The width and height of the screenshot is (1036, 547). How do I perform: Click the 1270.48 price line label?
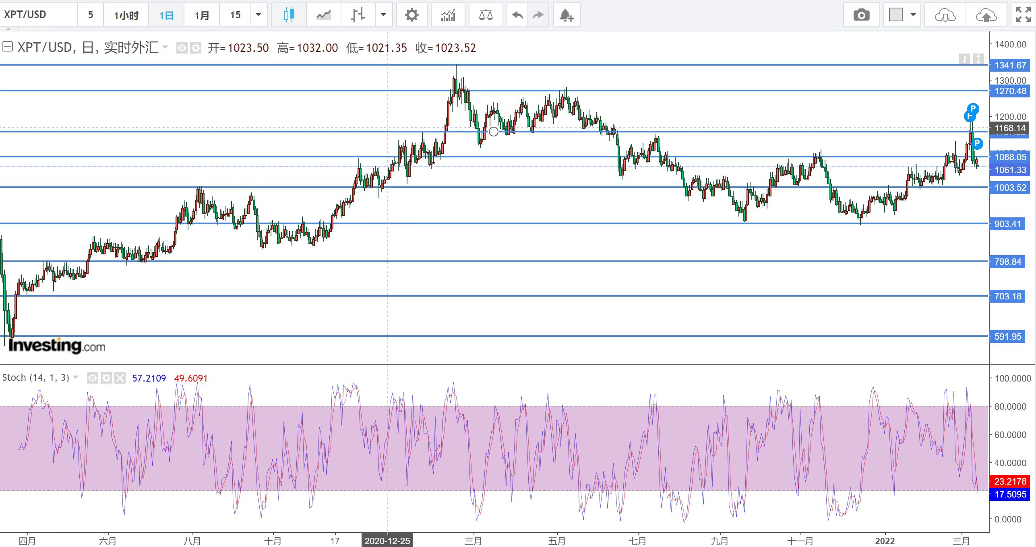[1010, 91]
